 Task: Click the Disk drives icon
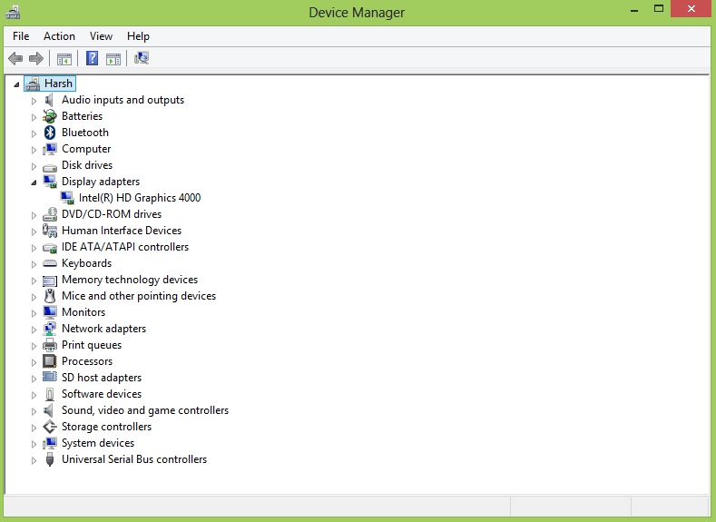(50, 167)
